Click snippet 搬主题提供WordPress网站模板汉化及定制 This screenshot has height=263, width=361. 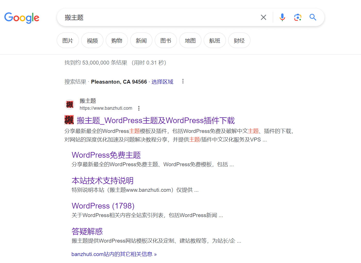(156, 241)
